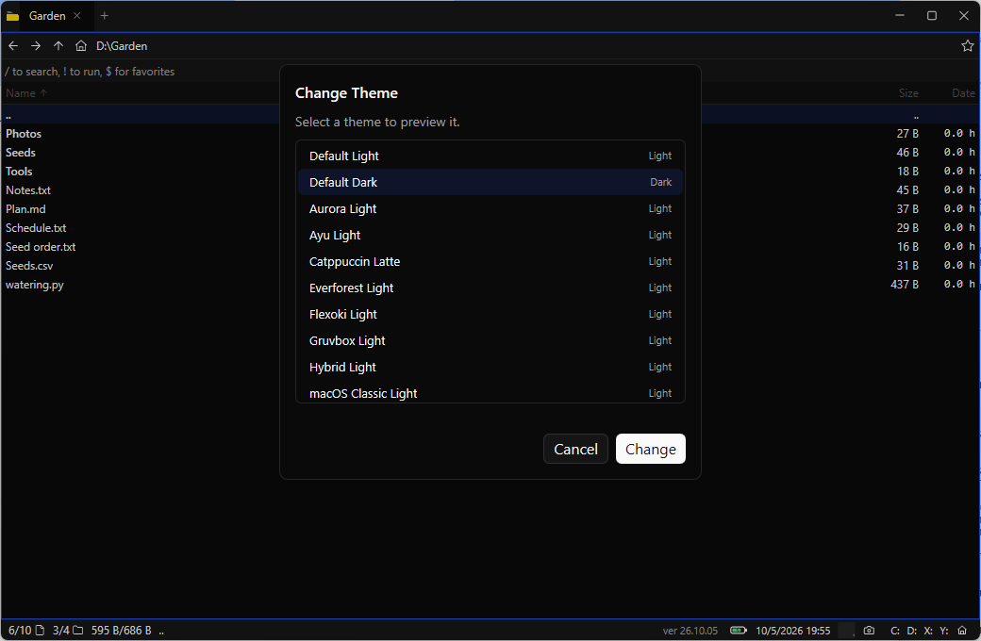Go forward with the right arrow icon
The width and height of the screenshot is (981, 641).
[36, 45]
